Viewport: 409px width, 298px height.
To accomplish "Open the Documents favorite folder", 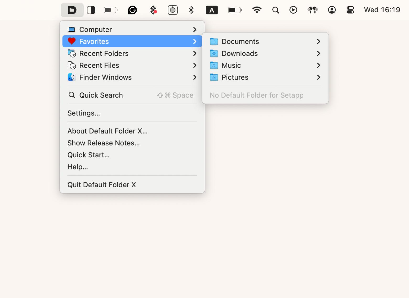I will [265, 41].
